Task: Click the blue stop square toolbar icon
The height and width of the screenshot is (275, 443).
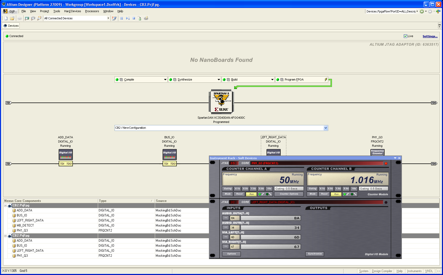Action: click(x=134, y=18)
